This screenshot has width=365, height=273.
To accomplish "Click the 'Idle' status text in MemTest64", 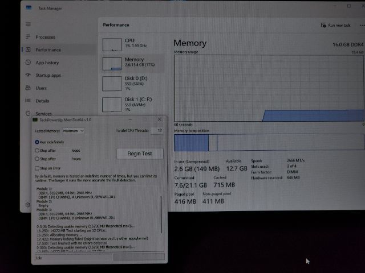I will point(39,258).
